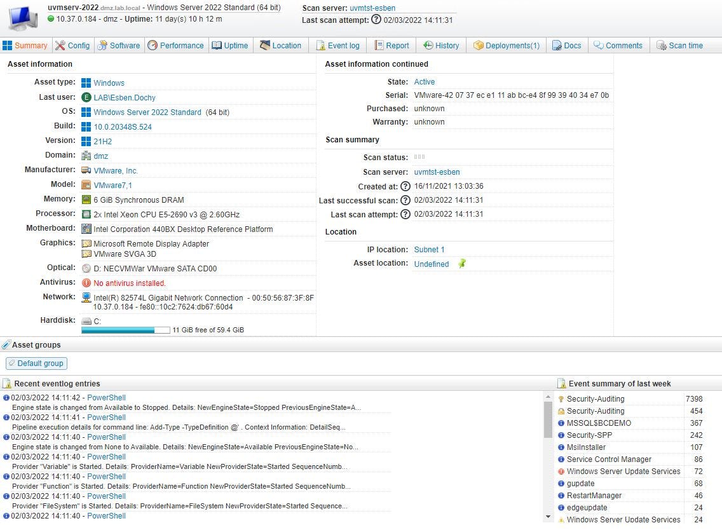
Task: Select the MSSQL$BCDEMO event summary row
Action: coord(630,423)
